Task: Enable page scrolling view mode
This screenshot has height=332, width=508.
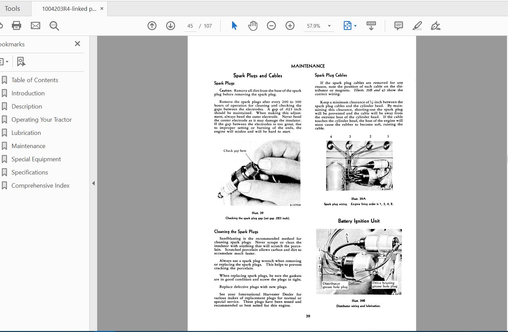Action: (371, 25)
